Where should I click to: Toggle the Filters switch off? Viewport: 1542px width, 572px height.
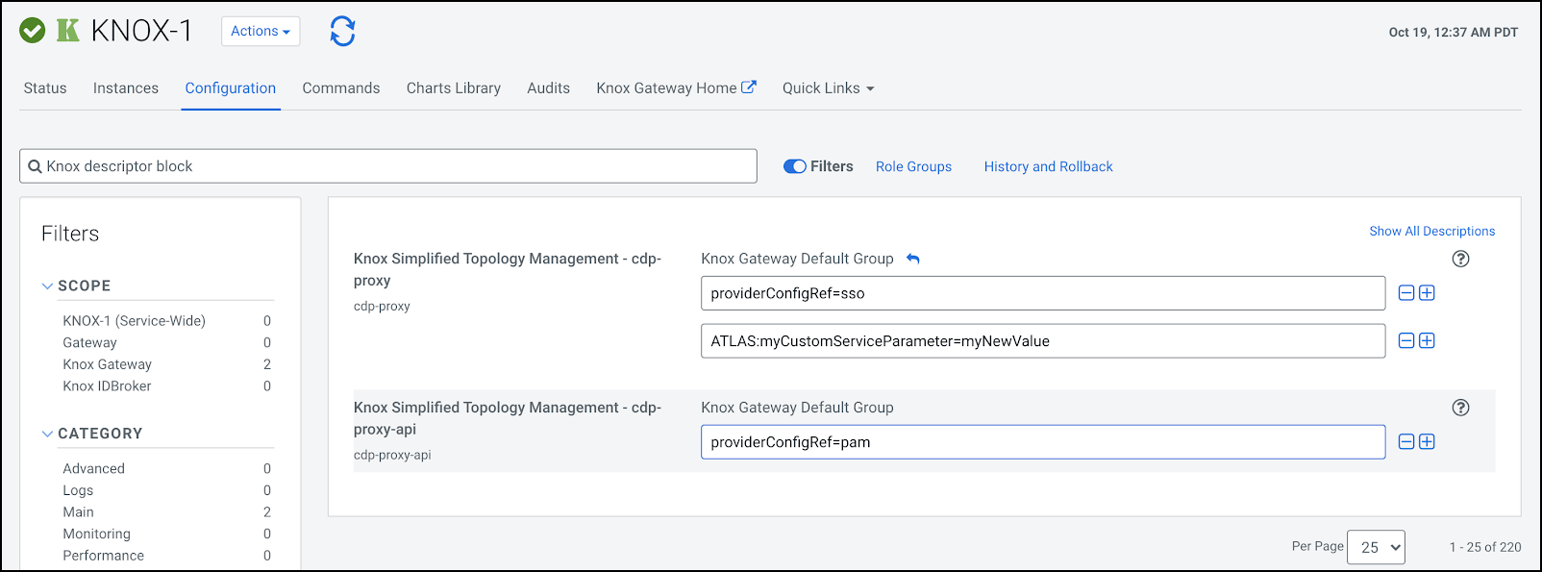tap(795, 166)
